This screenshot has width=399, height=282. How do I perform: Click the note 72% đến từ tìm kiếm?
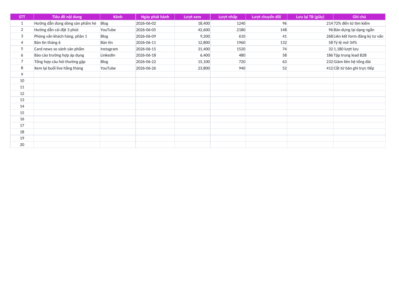[359, 23]
